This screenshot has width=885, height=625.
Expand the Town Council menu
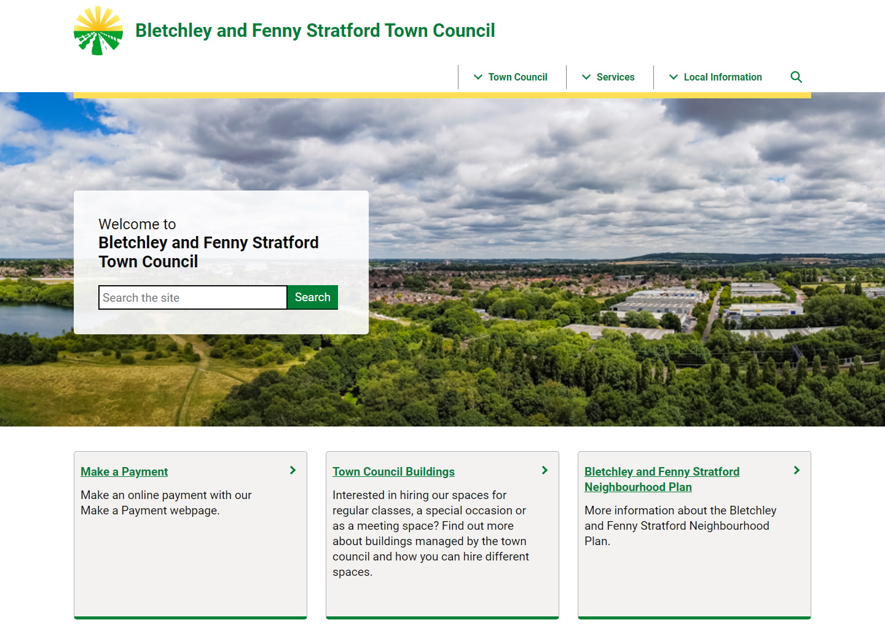pyautogui.click(x=511, y=77)
